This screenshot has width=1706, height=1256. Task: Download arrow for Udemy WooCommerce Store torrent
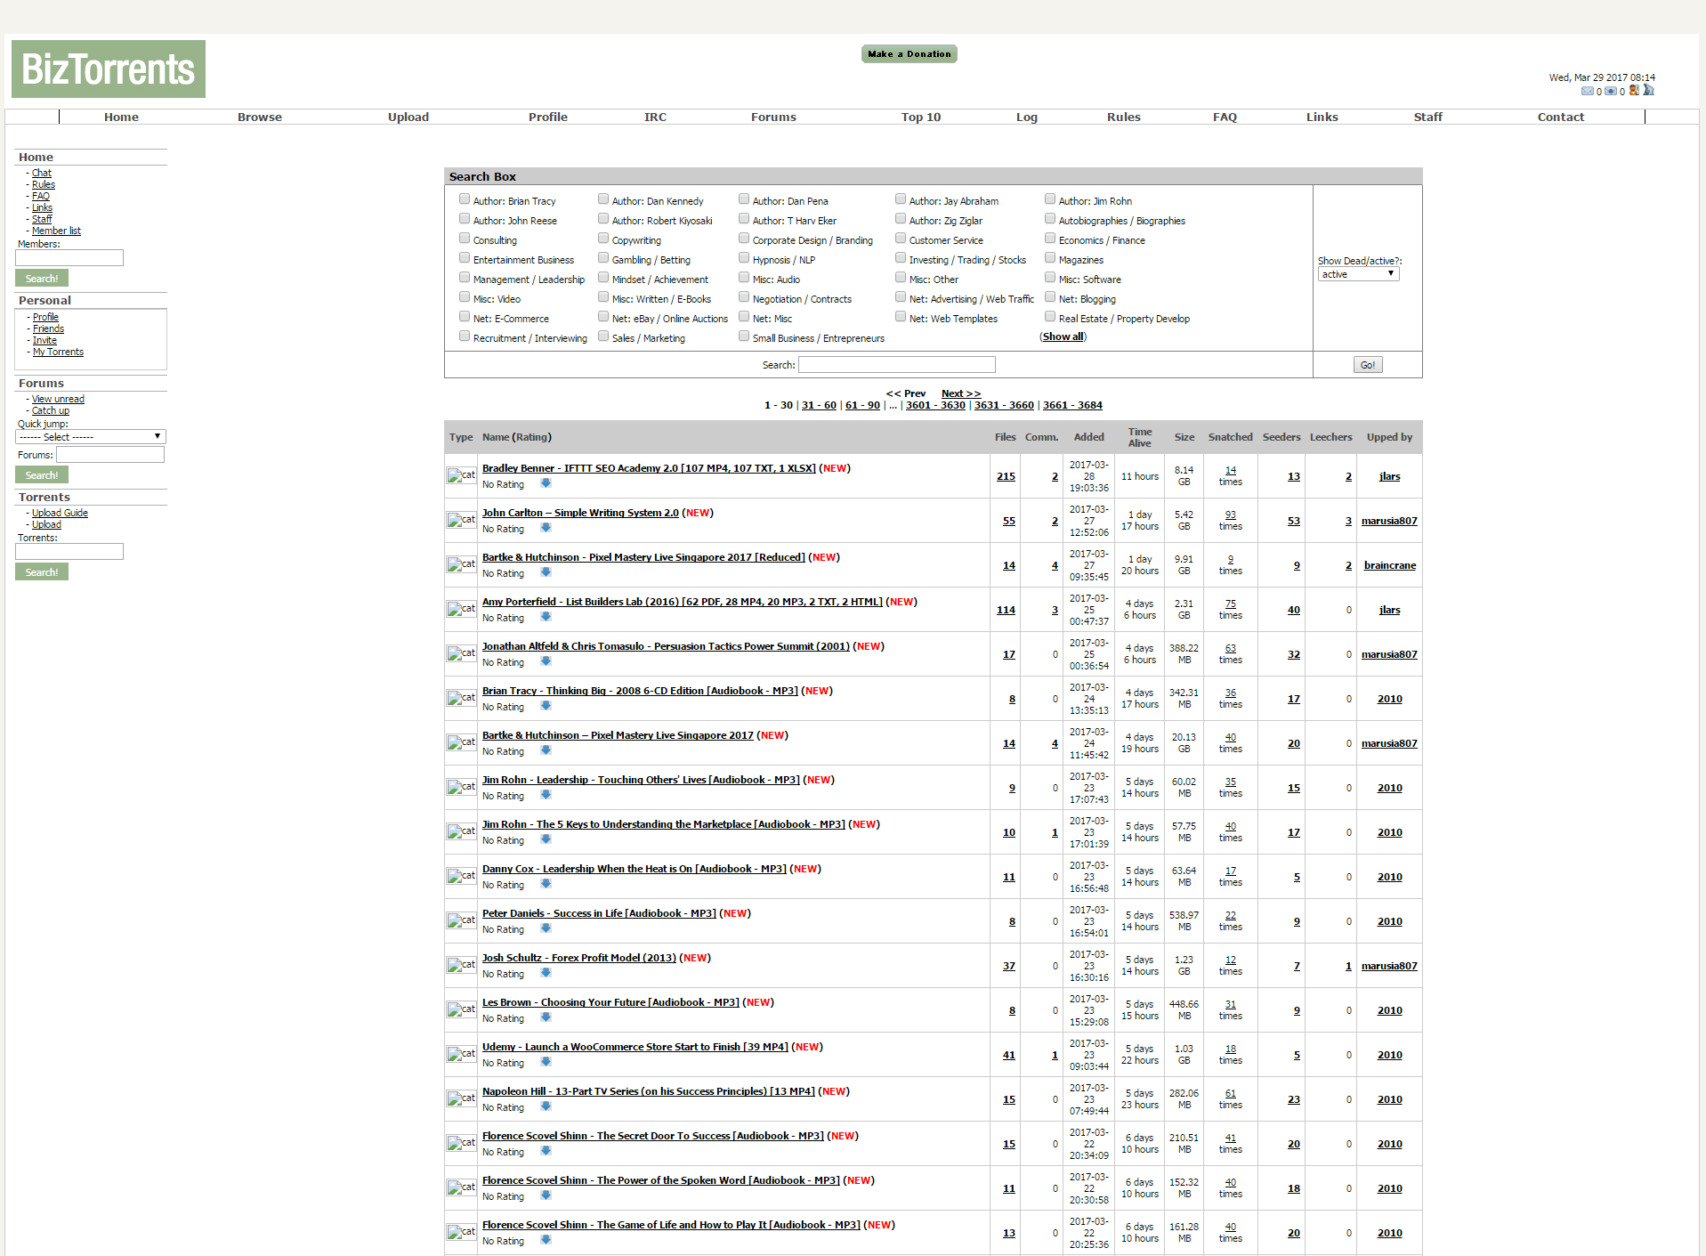point(546,1062)
